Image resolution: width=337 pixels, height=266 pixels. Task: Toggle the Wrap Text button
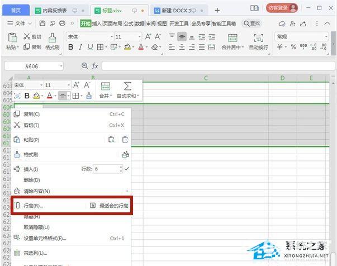pyautogui.click(x=258, y=42)
